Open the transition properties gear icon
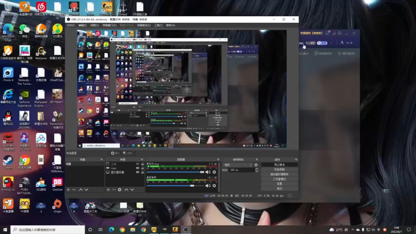 (x=256, y=165)
